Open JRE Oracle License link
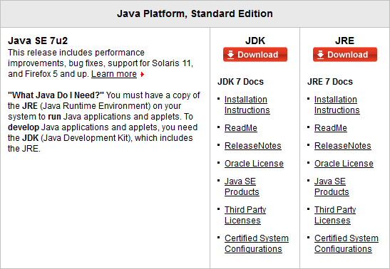 344,164
